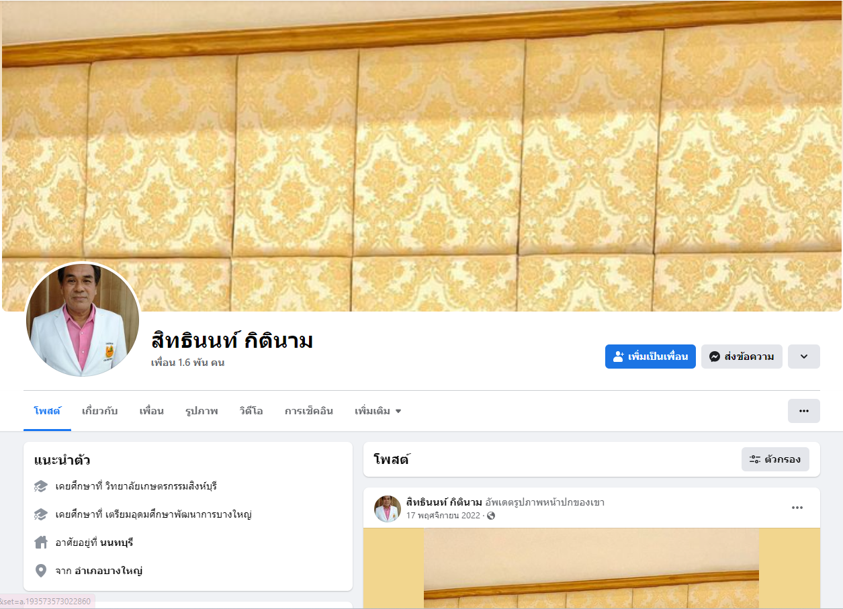843x609 pixels.
Task: Click the small avatar in the post header
Action: click(x=388, y=509)
